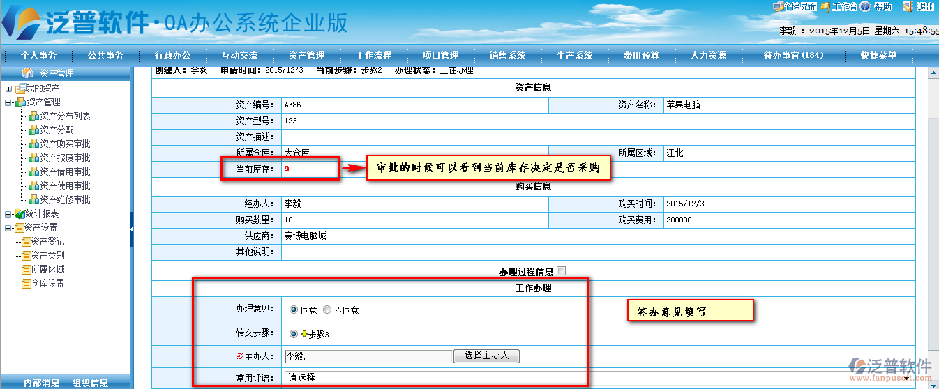Tick the 办理过程信息 checkbox
Screen dimensions: 939x389
tap(562, 271)
